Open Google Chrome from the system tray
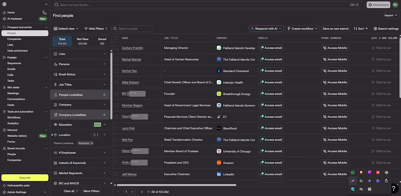The width and height of the screenshot is (401, 196). coord(386,172)
